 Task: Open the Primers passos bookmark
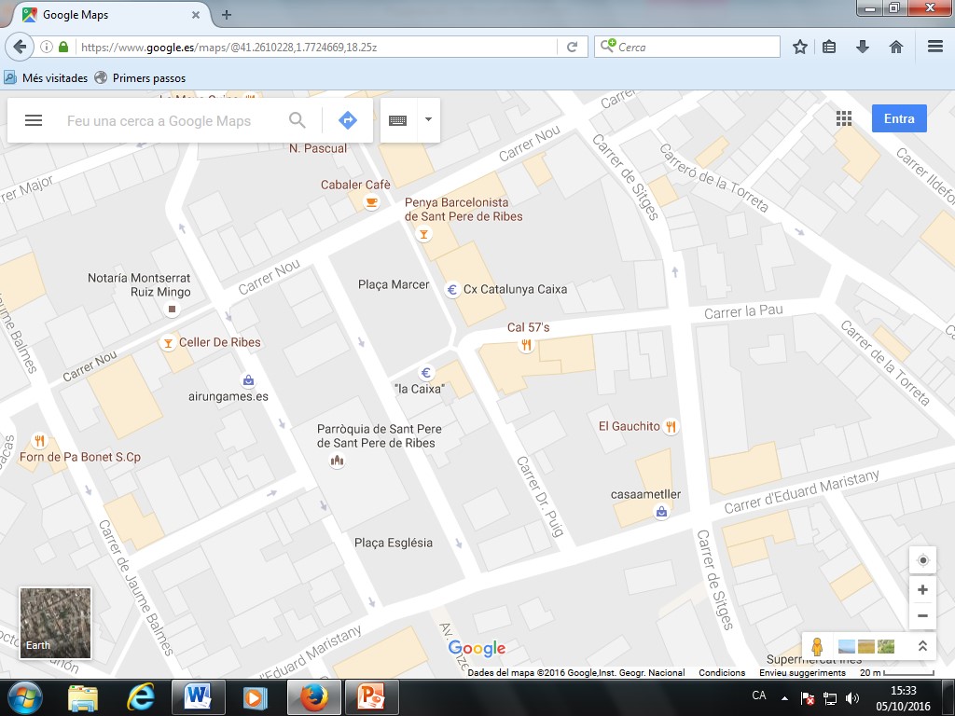[x=148, y=78]
